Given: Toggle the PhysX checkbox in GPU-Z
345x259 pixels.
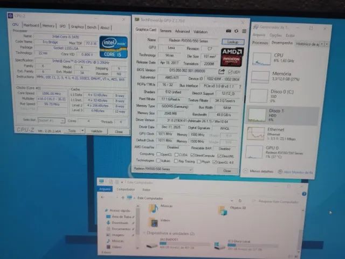Looking at the screenshot, I should 199,162.
